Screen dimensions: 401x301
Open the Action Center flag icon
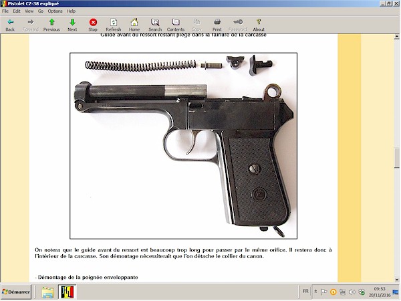coord(323,292)
